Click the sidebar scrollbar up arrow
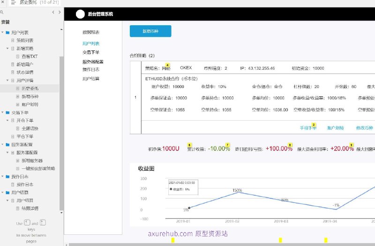 click(x=61, y=29)
